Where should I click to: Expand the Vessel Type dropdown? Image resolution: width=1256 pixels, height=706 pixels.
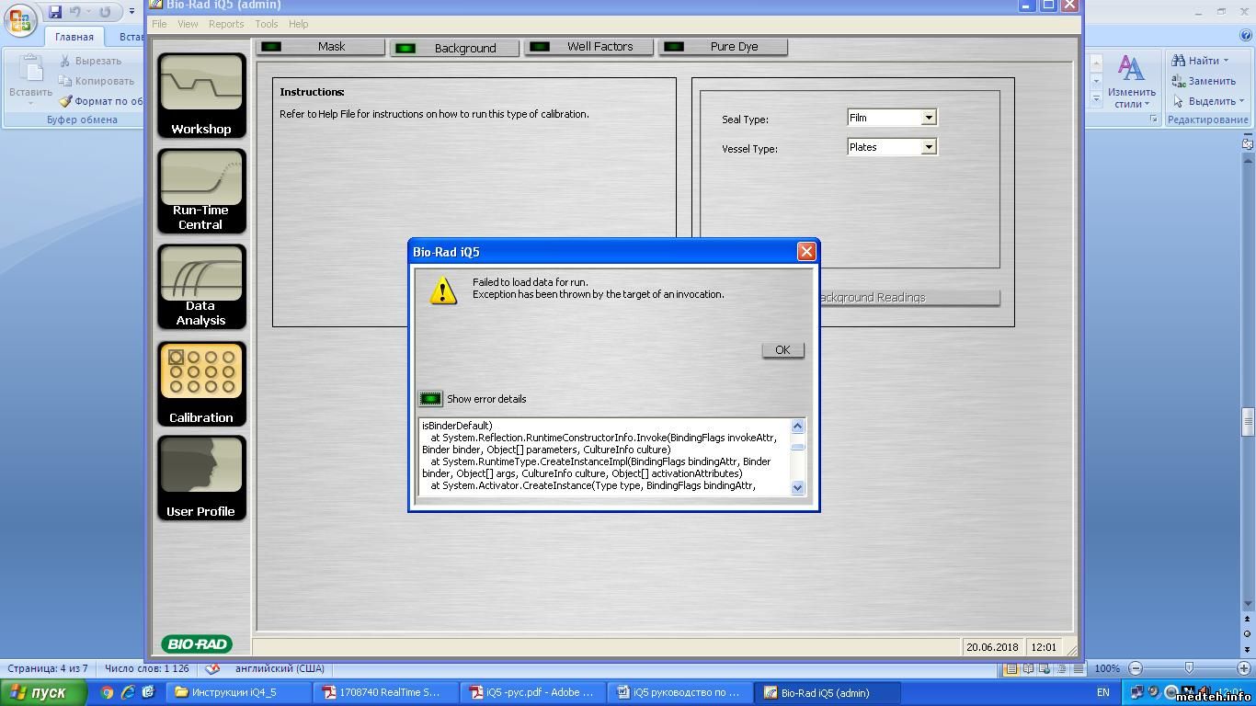coord(929,147)
